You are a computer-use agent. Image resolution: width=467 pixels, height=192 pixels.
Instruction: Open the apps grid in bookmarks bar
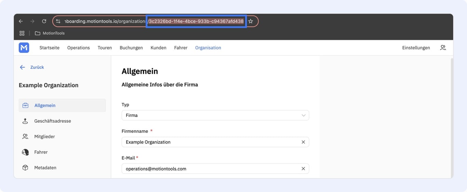22,33
